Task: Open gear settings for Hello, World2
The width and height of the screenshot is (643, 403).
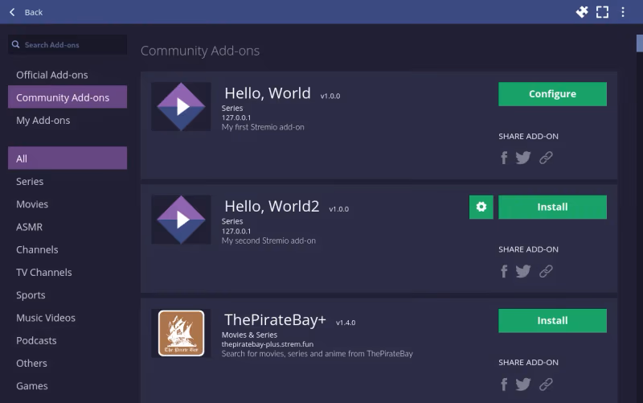Action: click(x=481, y=207)
